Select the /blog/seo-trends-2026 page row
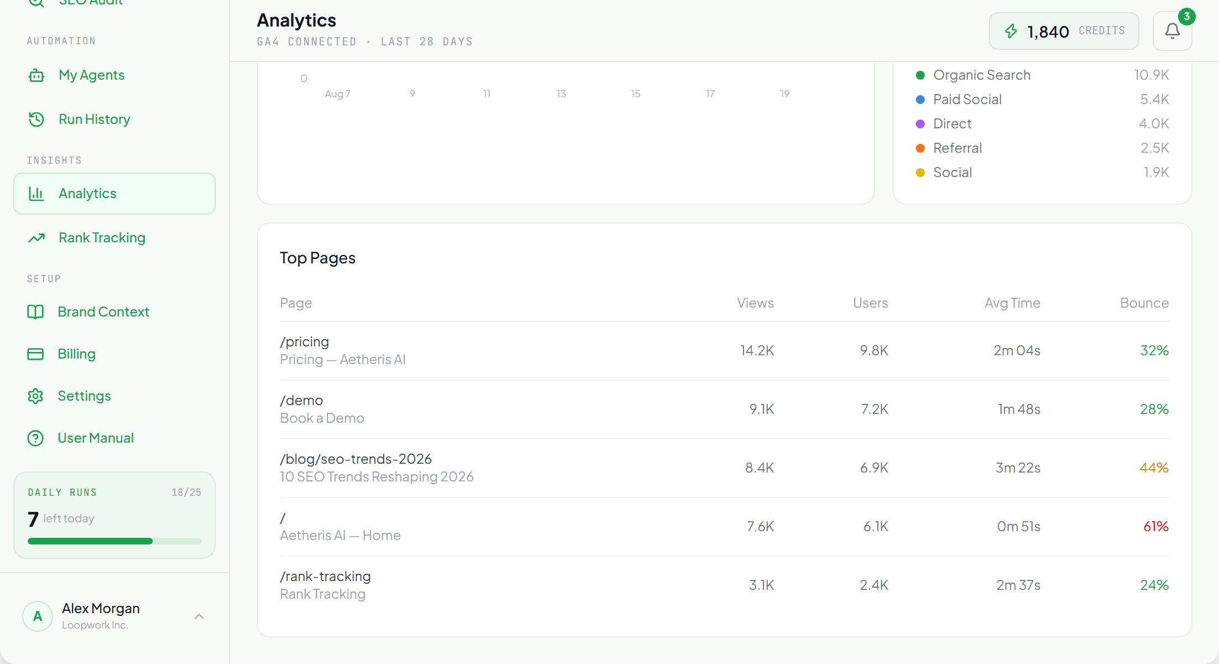 [x=724, y=468]
